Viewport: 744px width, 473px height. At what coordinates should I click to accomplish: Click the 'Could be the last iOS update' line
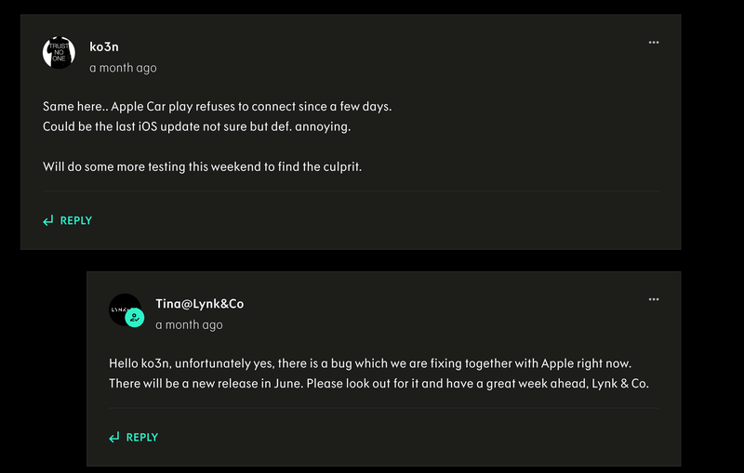[196, 125]
